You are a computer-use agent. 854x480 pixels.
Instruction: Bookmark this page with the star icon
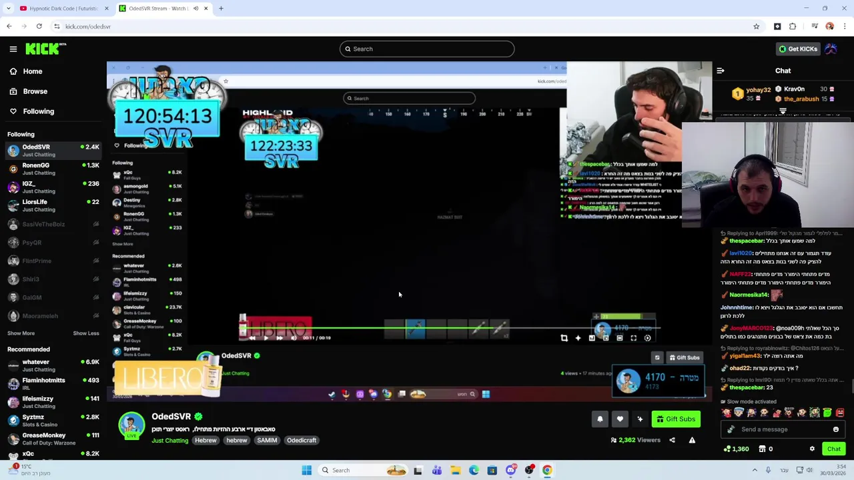tap(756, 27)
